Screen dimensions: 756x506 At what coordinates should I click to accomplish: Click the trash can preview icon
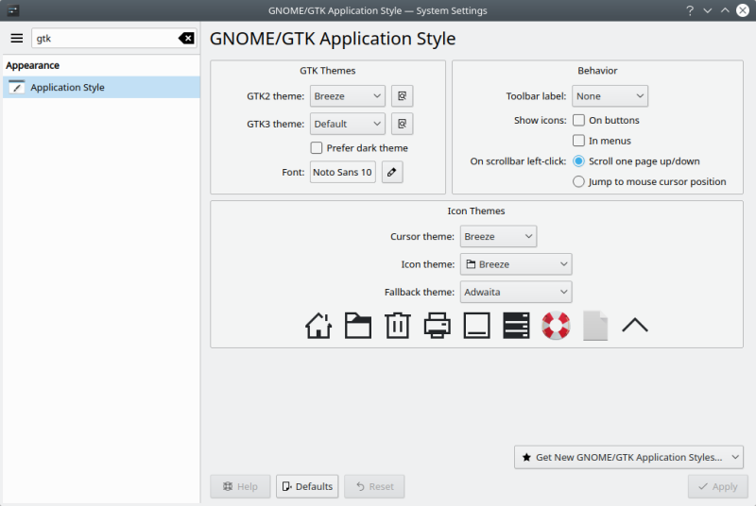click(397, 326)
